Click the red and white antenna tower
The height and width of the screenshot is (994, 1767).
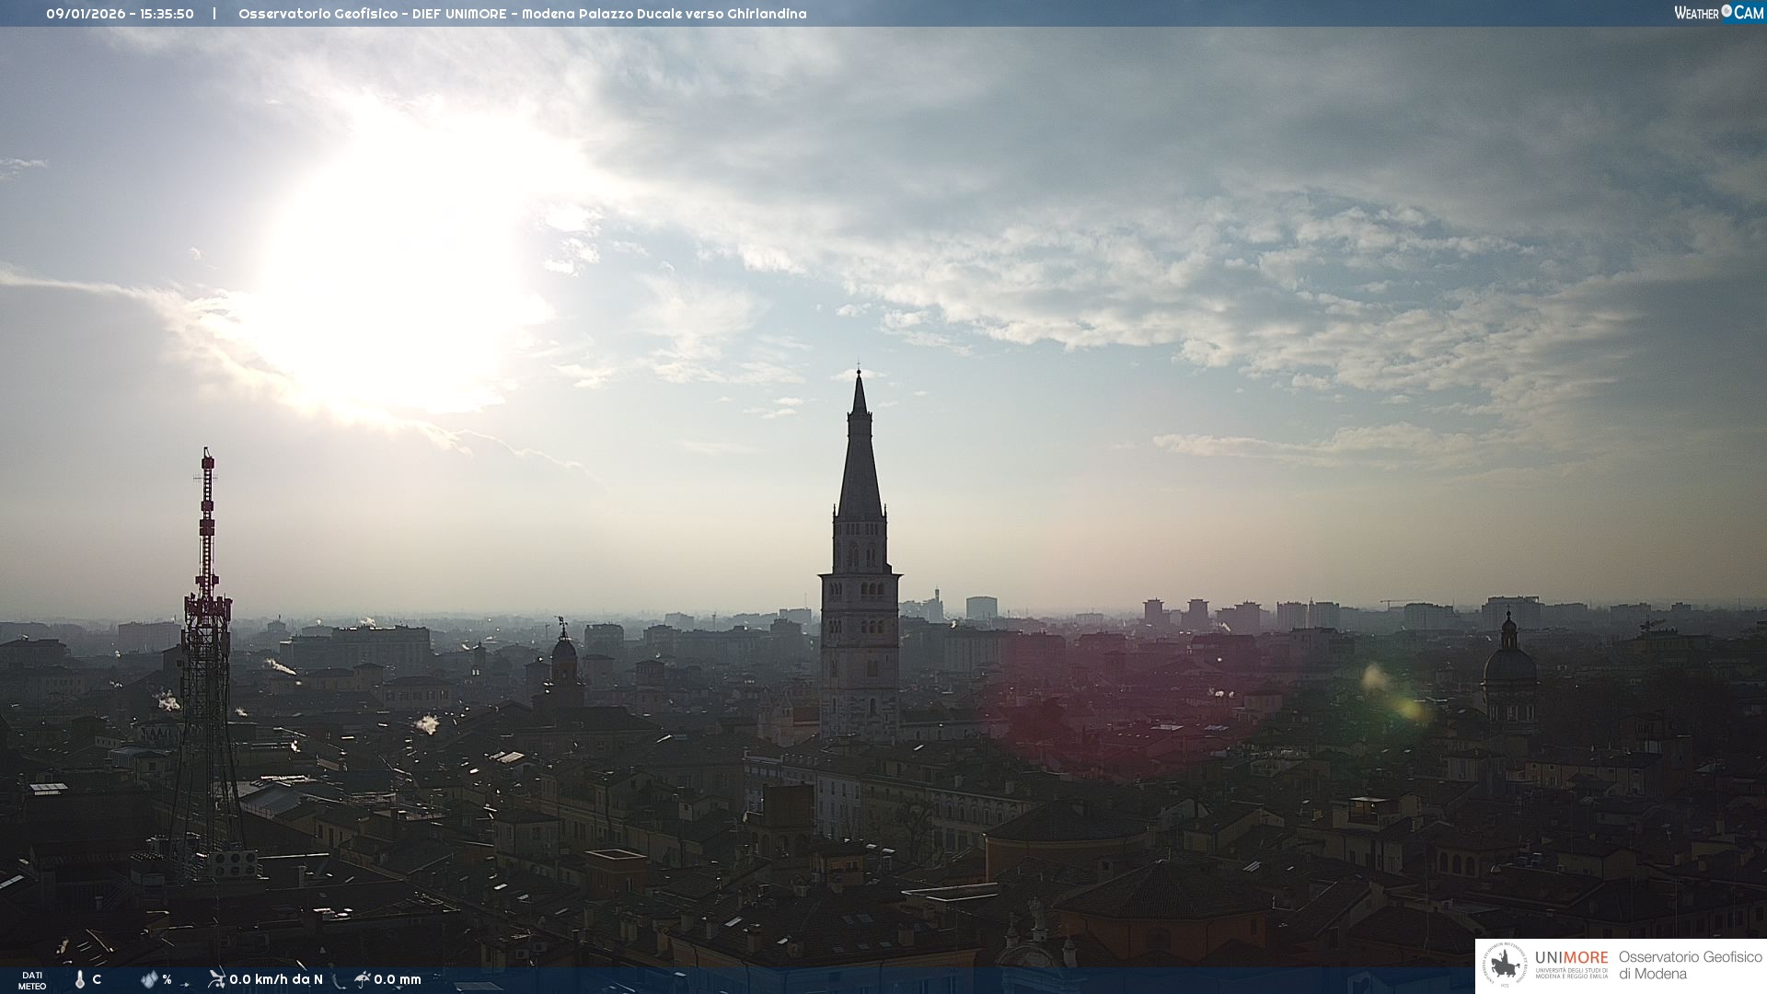tap(207, 552)
